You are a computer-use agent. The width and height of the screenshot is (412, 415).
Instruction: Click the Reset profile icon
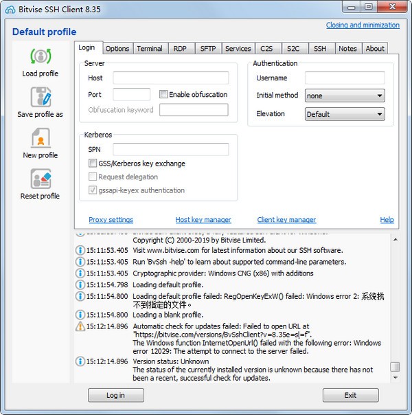41,179
